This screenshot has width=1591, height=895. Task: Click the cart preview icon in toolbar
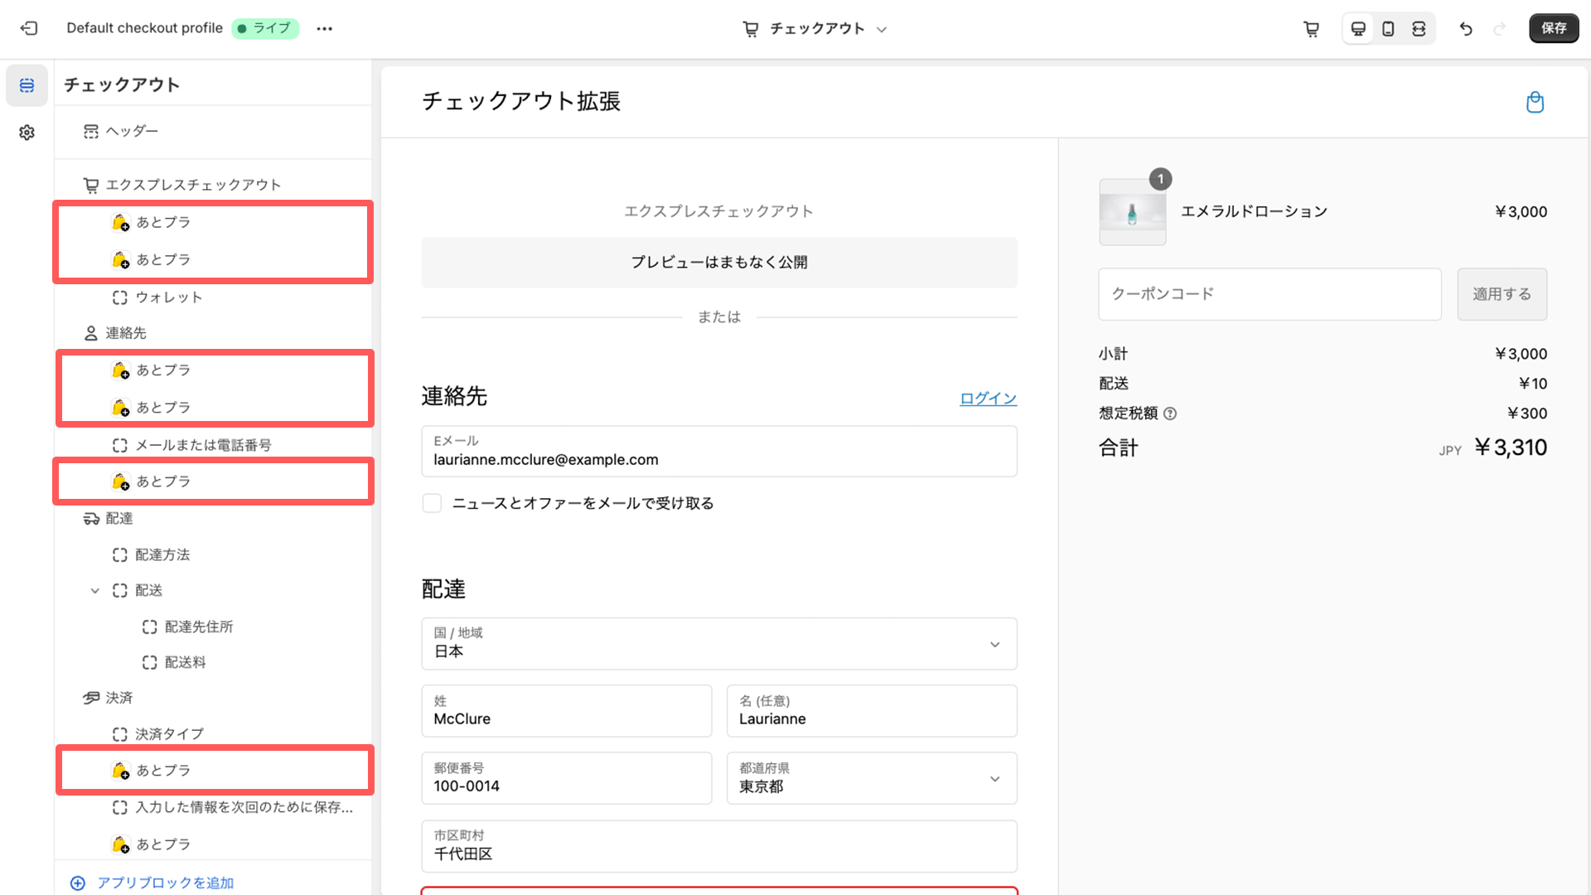click(x=1311, y=29)
